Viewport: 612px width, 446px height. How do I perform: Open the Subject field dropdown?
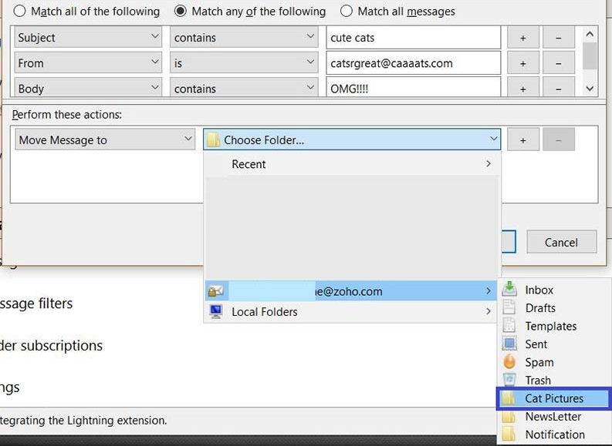[x=87, y=37]
